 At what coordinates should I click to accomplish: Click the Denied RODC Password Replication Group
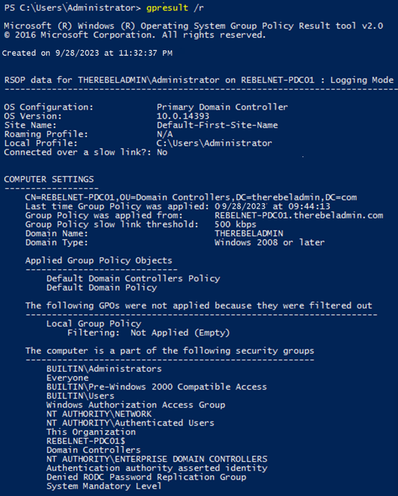tap(146, 477)
